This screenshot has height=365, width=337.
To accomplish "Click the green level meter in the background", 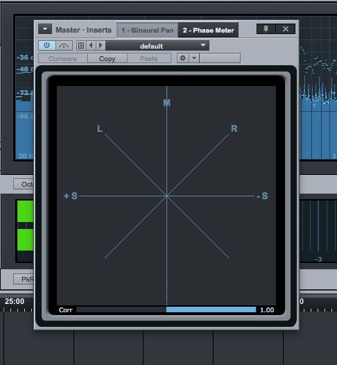I will [x=26, y=226].
